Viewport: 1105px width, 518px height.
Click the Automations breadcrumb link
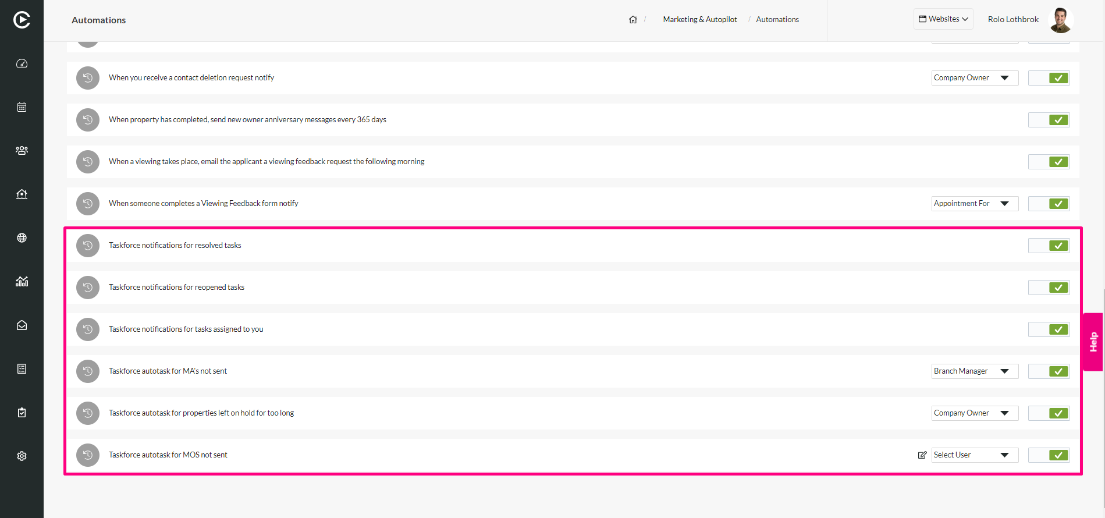[777, 20]
